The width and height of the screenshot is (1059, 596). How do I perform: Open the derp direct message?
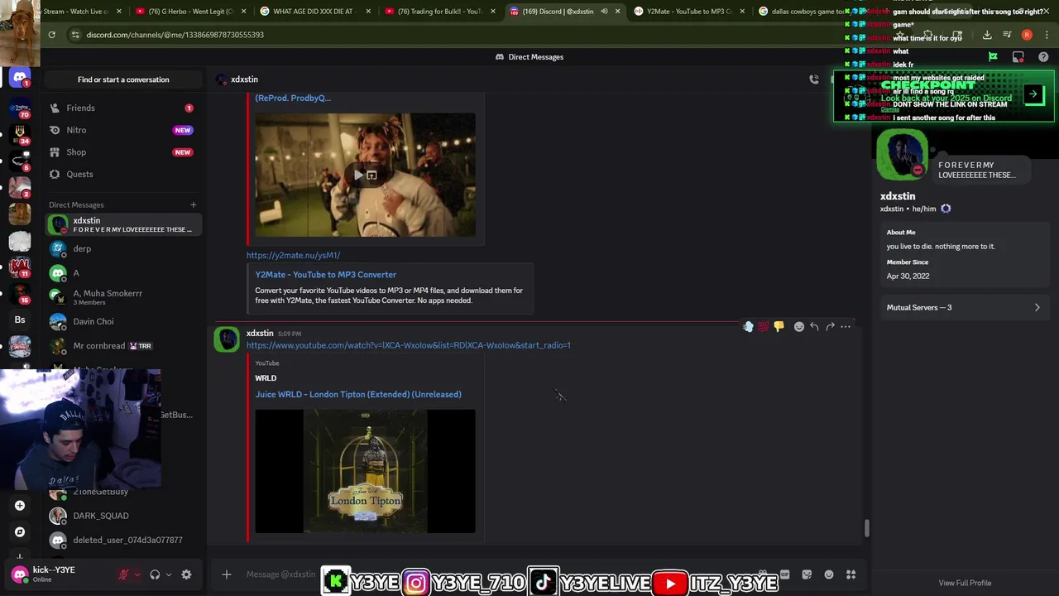tap(123, 248)
